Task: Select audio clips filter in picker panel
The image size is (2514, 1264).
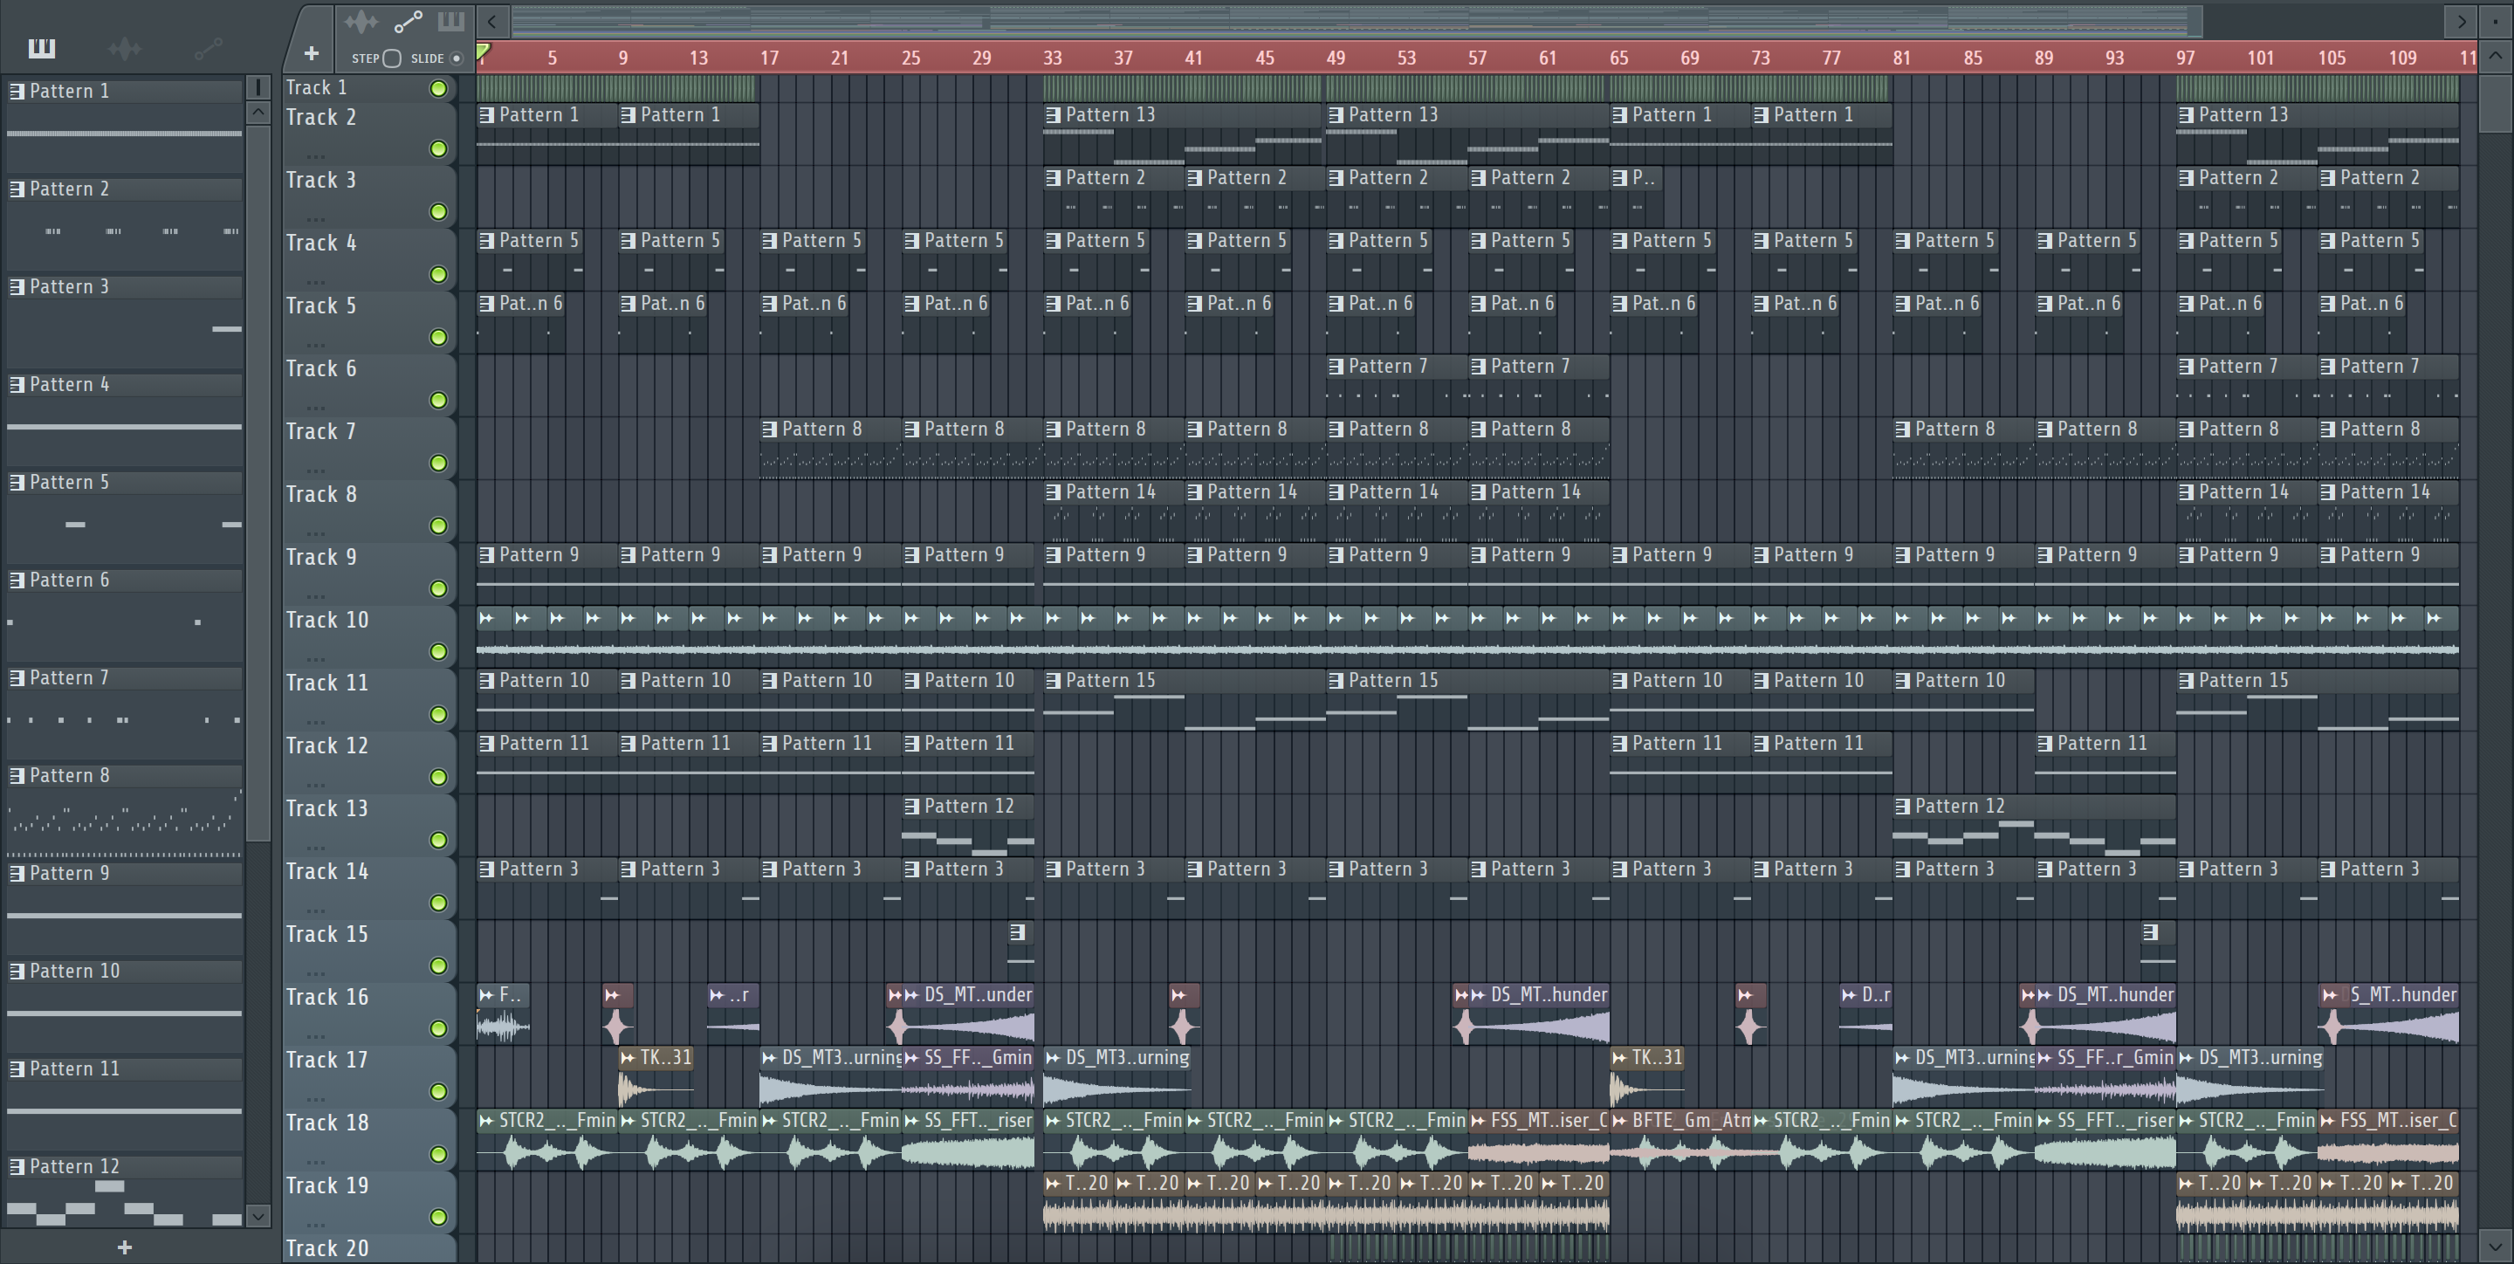Action: (x=125, y=48)
